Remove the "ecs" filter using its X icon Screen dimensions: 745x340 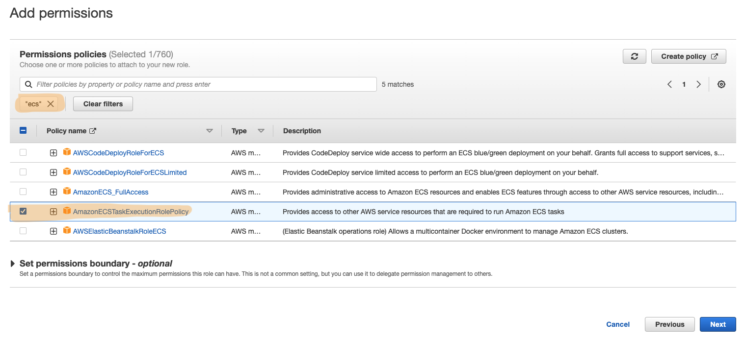[x=50, y=104]
